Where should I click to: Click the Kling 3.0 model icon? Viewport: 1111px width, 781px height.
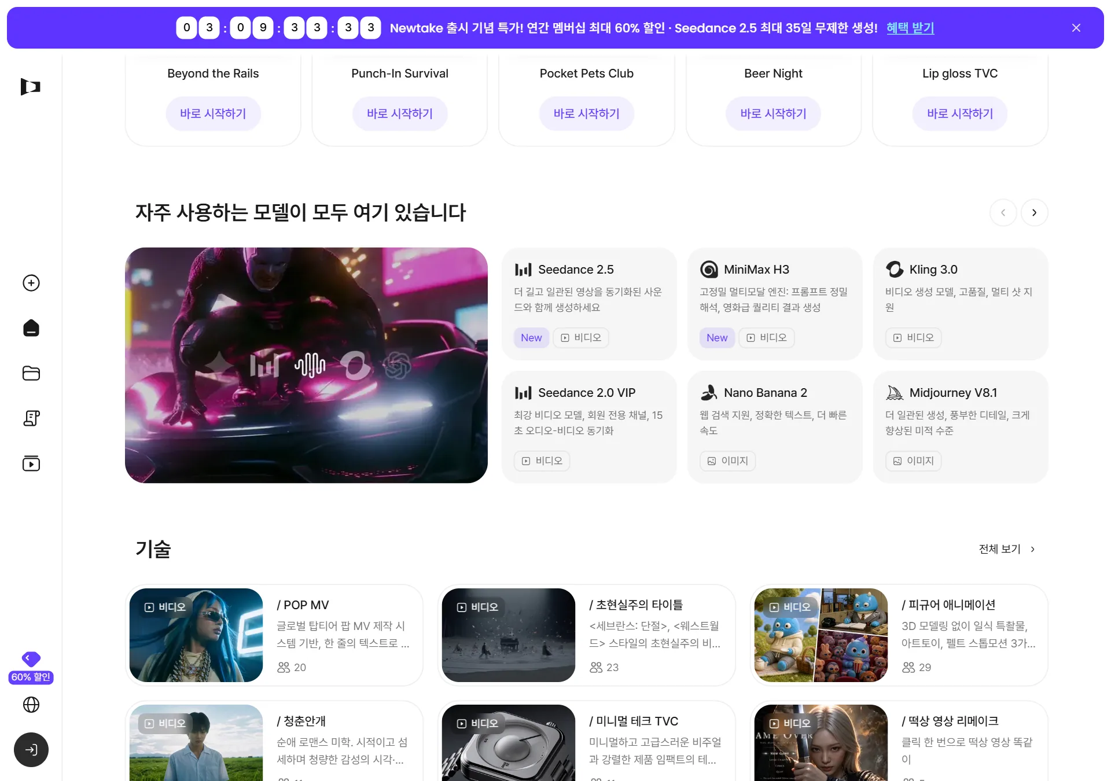[x=895, y=270]
